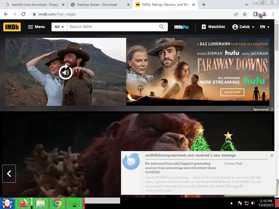Select the IMDb browser tab
The image size is (279, 209).
click(x=165, y=5)
